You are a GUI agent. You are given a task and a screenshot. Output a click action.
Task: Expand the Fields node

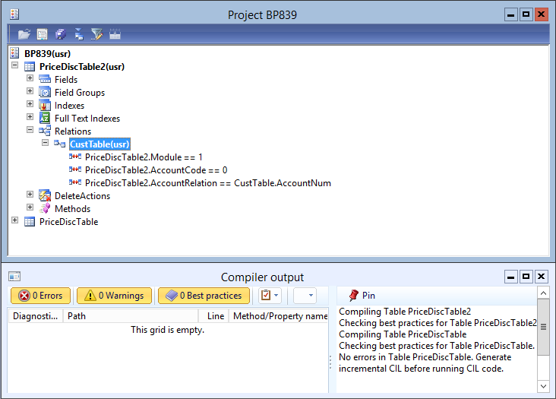30,79
